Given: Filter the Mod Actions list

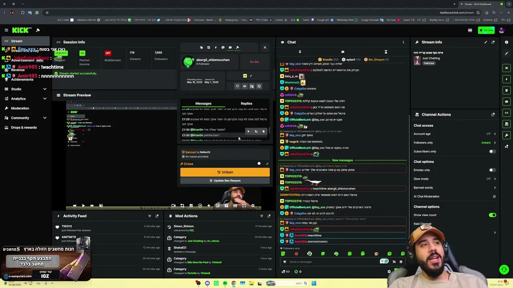Looking at the screenshot, I should pyautogui.click(x=261, y=216).
